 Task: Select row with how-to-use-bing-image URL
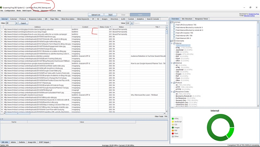[x=83, y=32]
